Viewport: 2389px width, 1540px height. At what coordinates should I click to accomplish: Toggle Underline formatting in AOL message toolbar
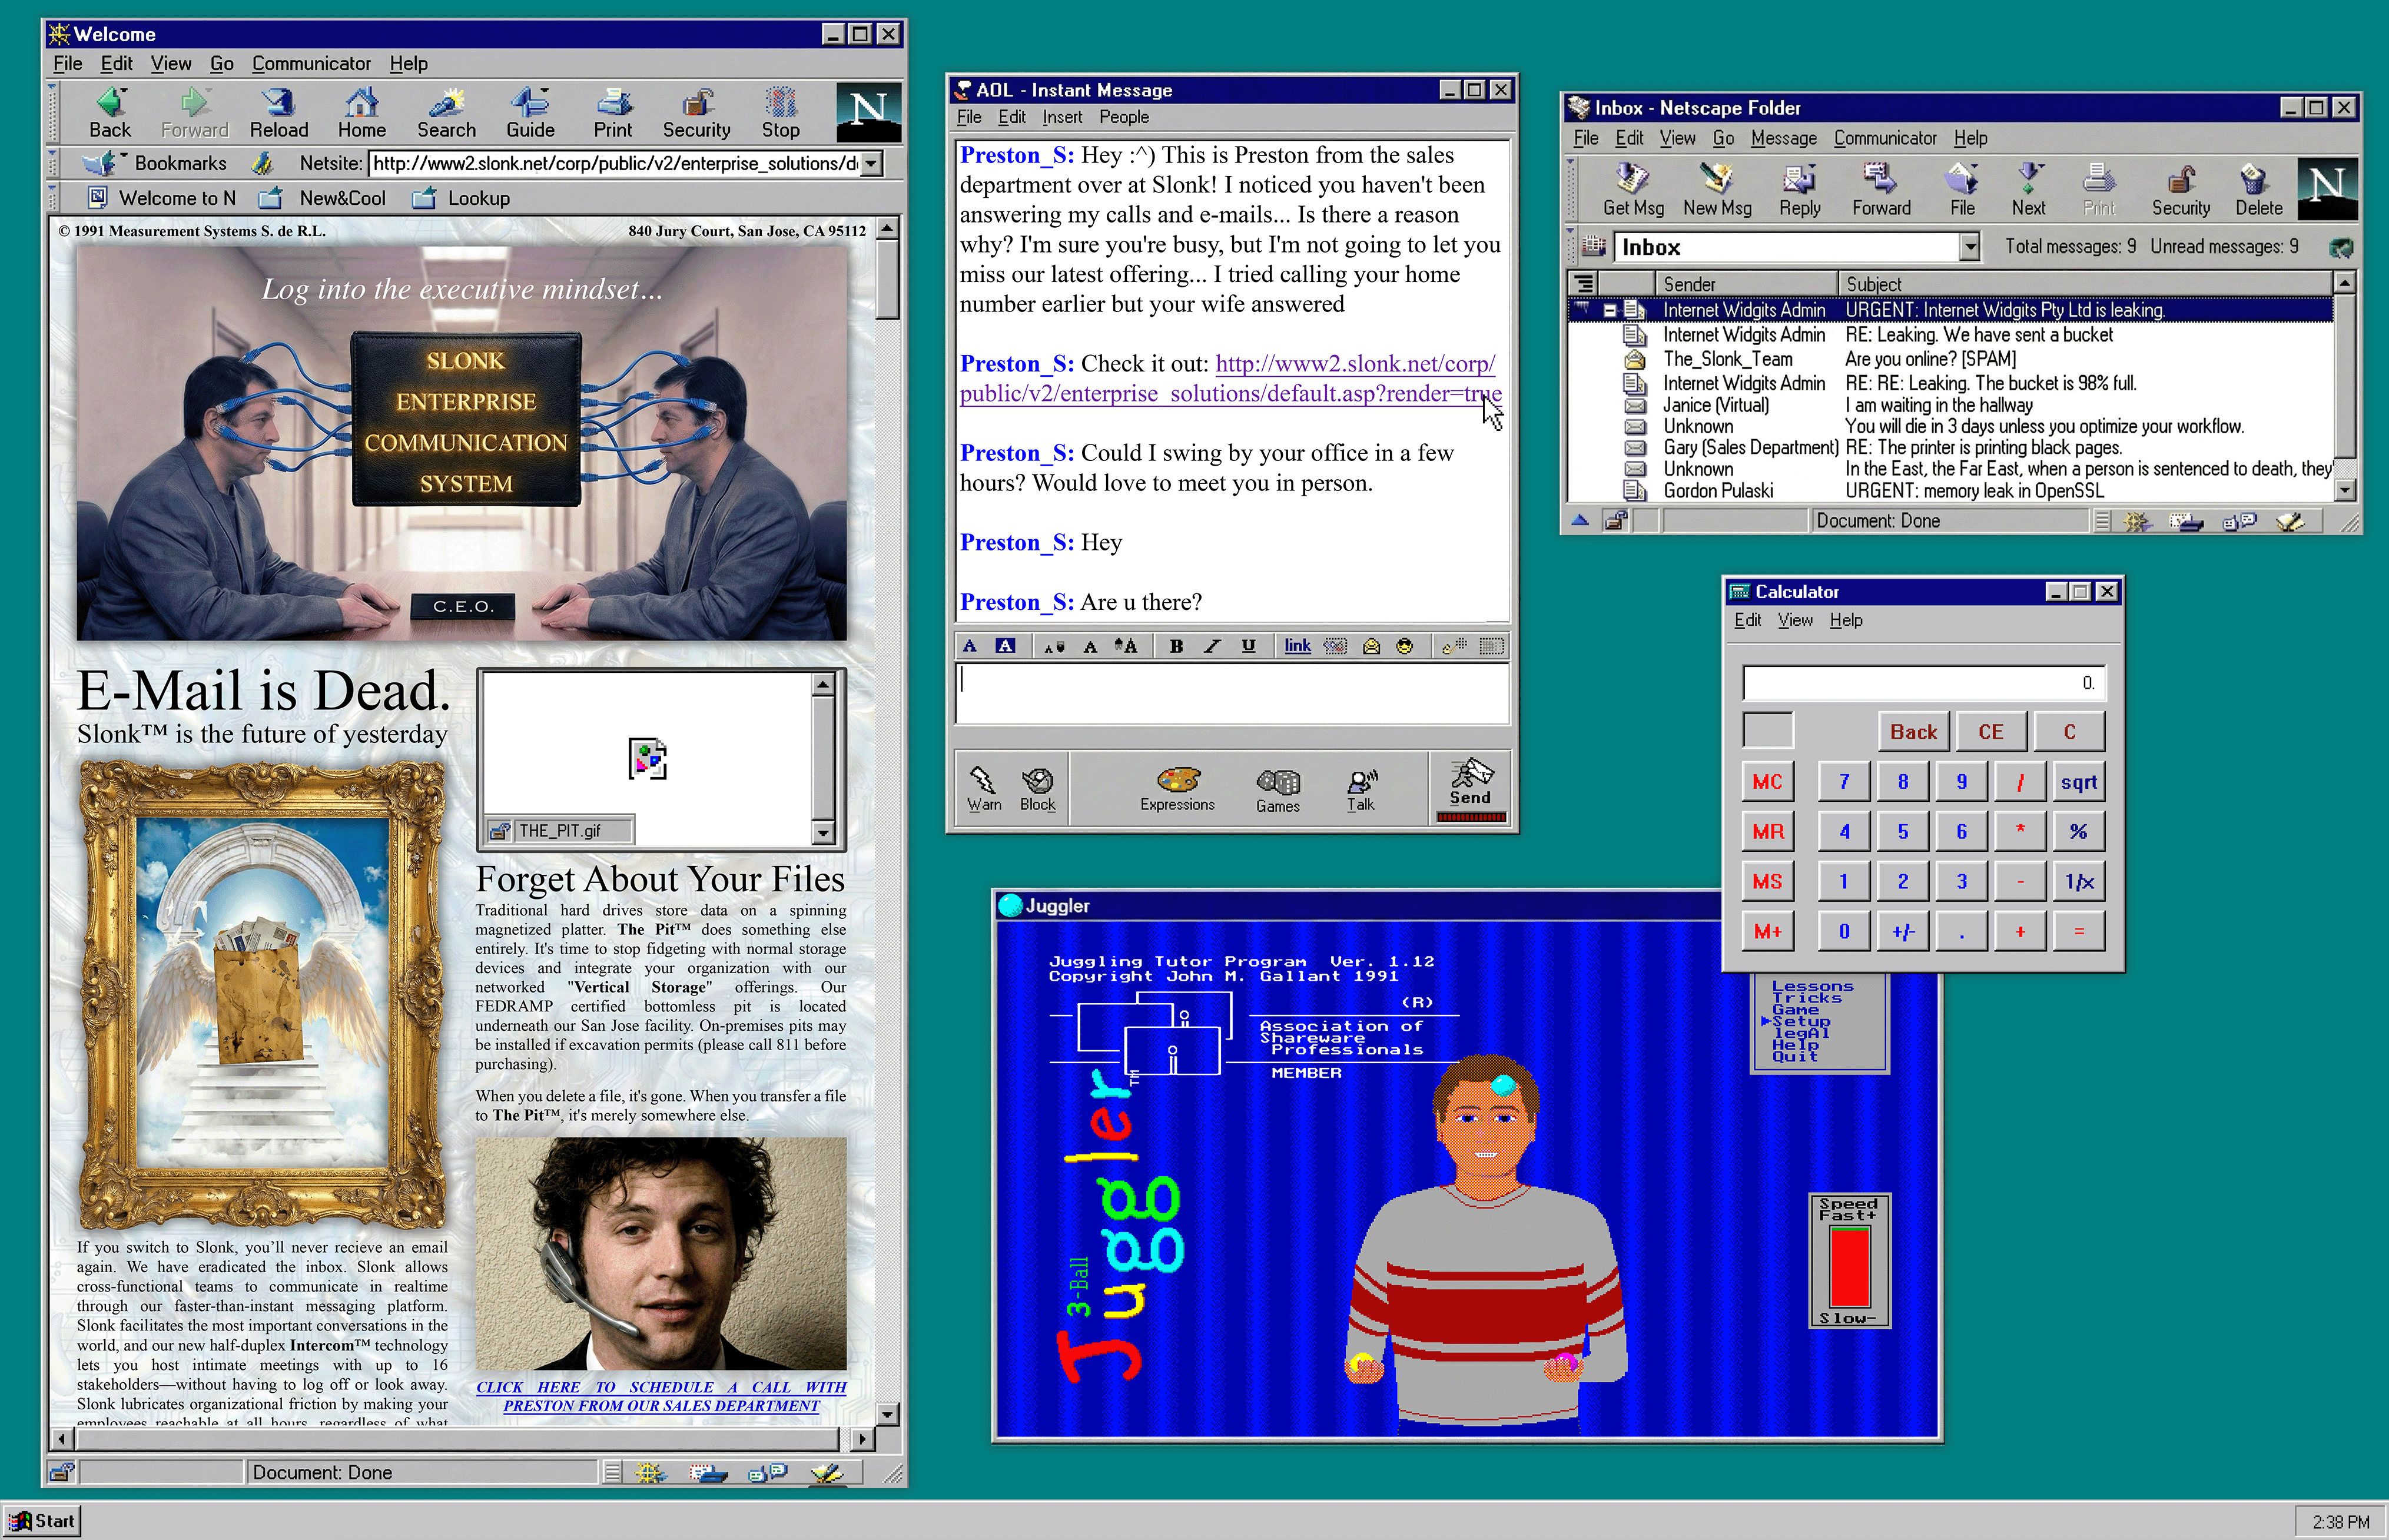1248,647
